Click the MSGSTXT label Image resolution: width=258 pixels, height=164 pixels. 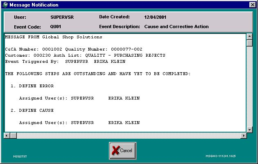(20, 157)
